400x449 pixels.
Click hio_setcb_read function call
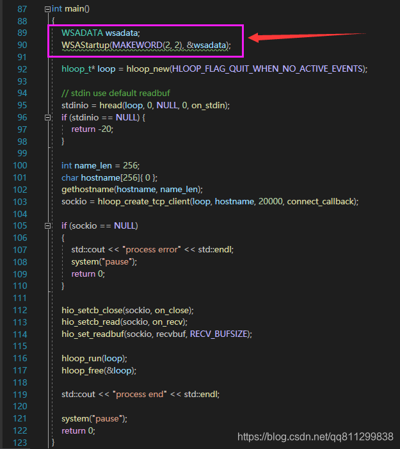click(x=91, y=322)
